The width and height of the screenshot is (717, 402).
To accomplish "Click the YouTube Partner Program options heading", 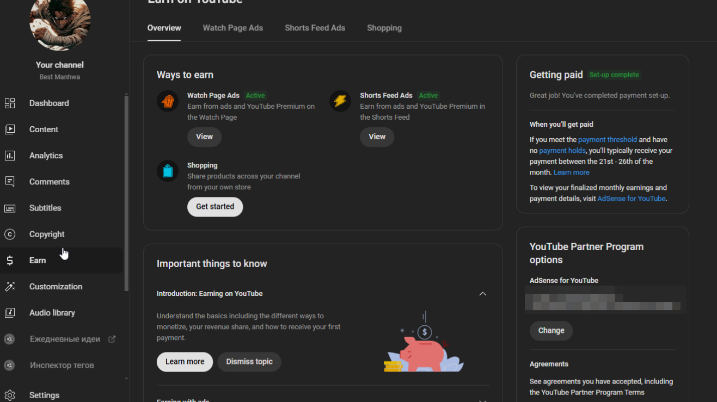I will pos(587,253).
